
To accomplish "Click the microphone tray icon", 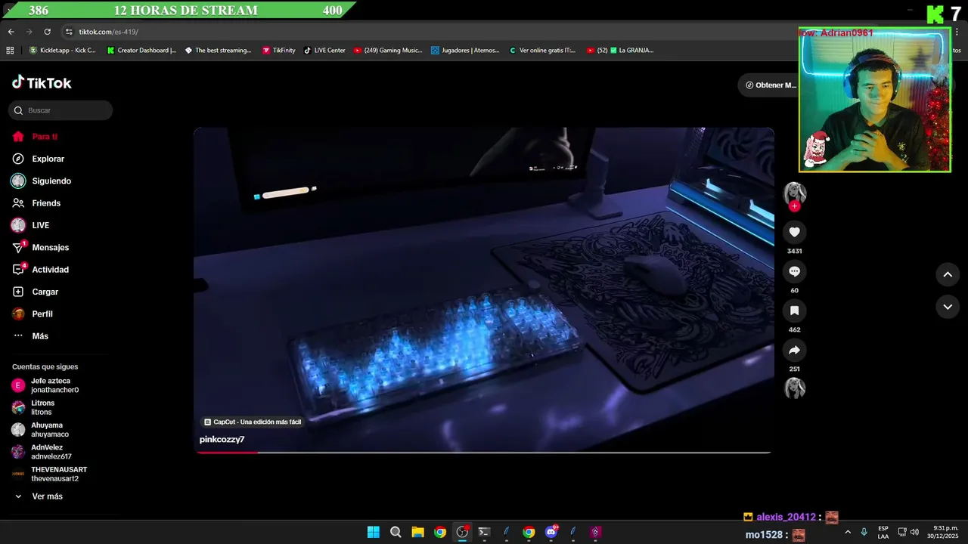I will (864, 532).
